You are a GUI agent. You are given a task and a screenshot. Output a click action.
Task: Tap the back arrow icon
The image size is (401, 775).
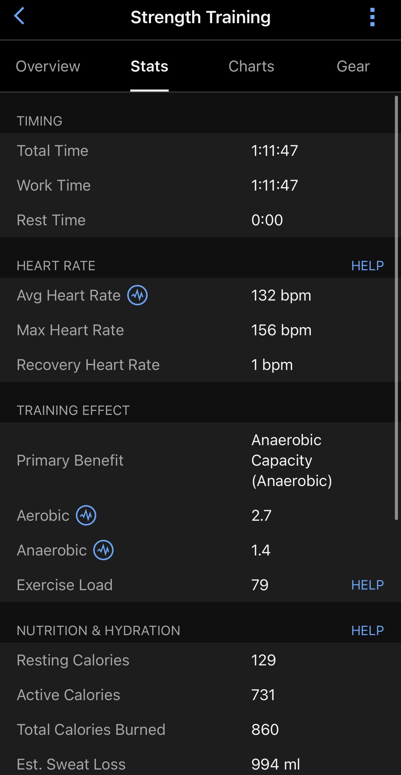[x=19, y=16]
